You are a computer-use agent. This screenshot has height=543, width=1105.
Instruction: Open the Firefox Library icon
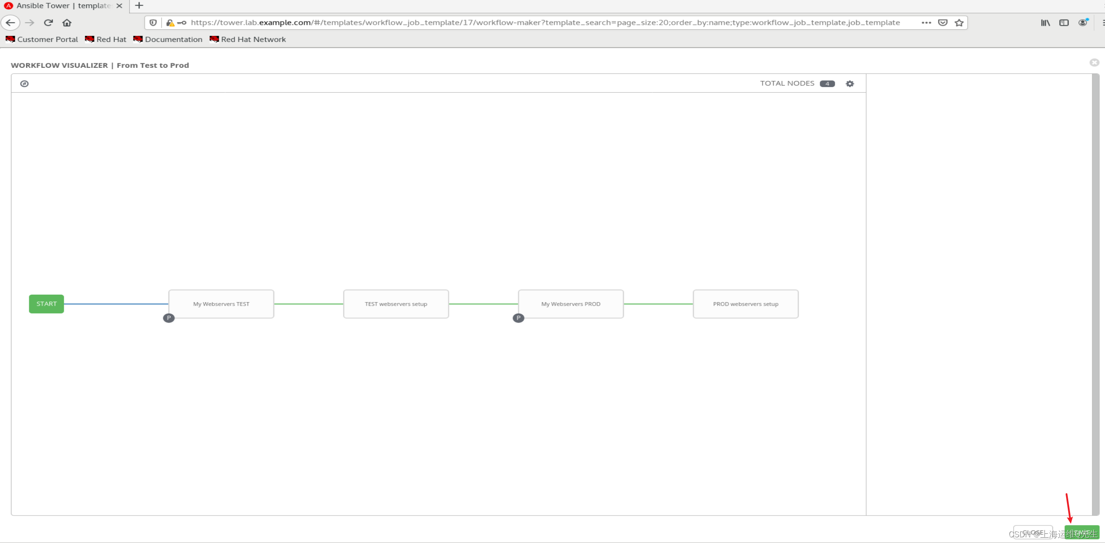coord(1045,22)
